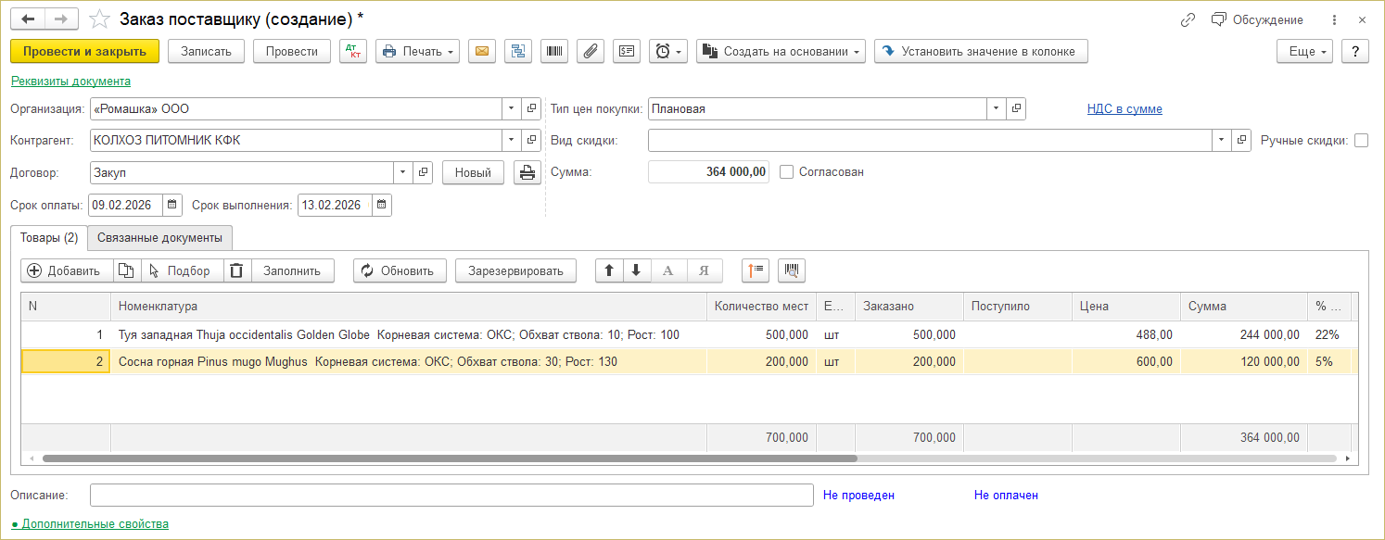Delete row using trash can icon
This screenshot has width=1385, height=540.
[x=237, y=270]
